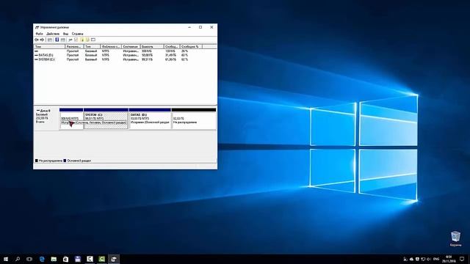Click the Файловая система column header
Viewport: 470px width, 264px height.
point(111,47)
